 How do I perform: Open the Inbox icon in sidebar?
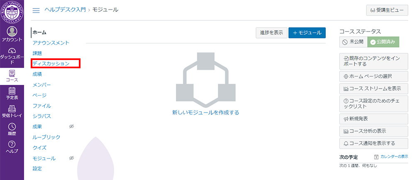point(12,109)
